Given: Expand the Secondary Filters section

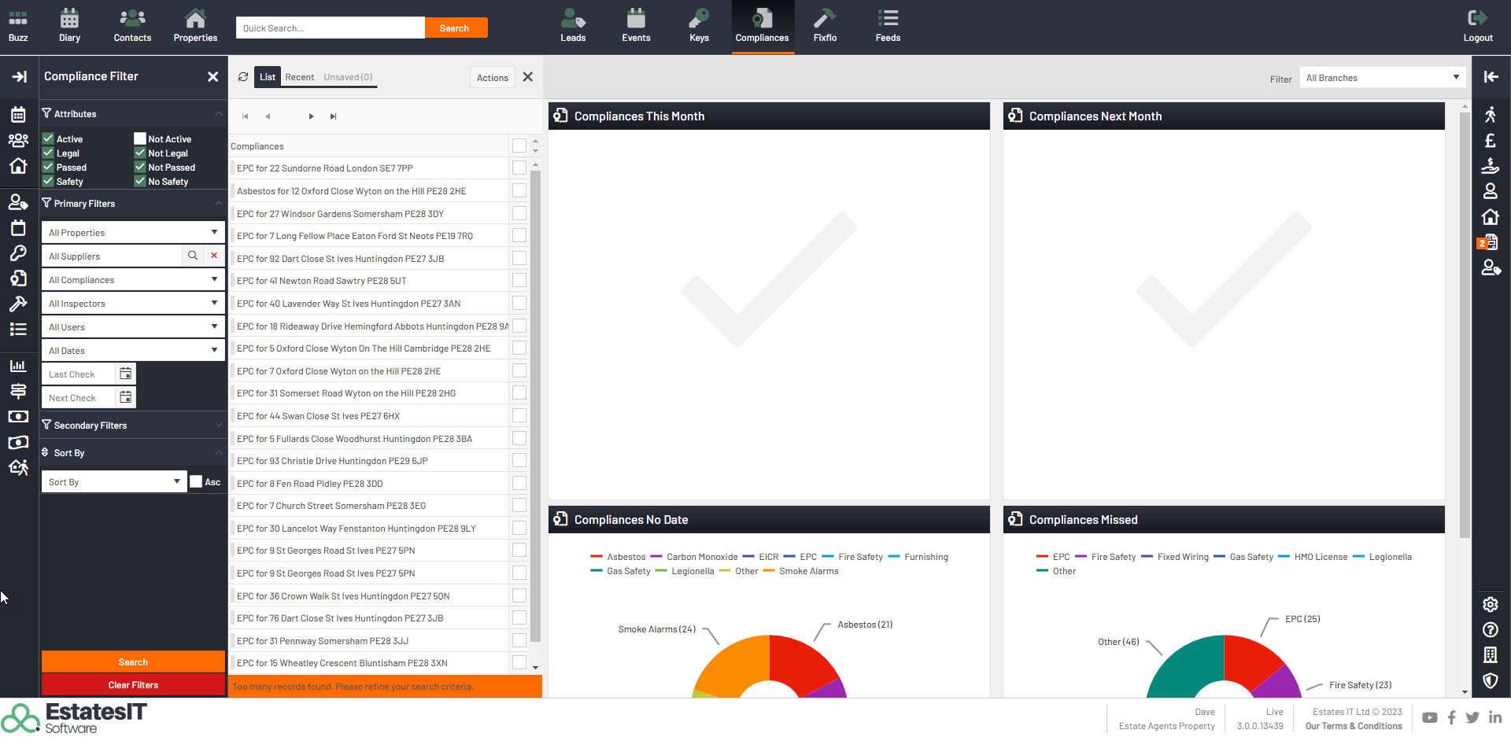Looking at the screenshot, I should coord(132,426).
